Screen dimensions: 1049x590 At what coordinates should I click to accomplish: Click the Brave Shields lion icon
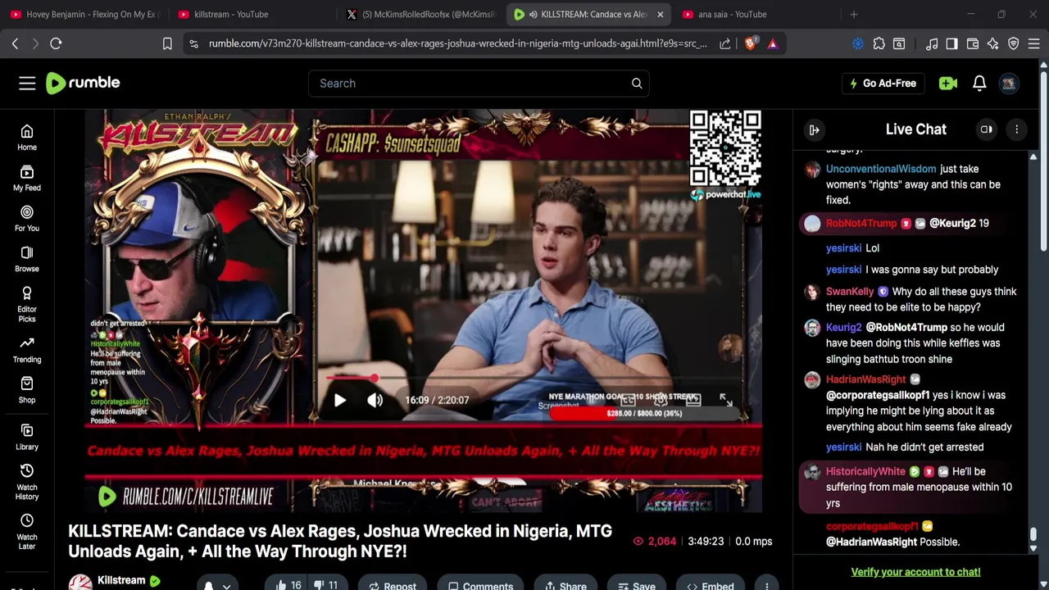point(751,43)
